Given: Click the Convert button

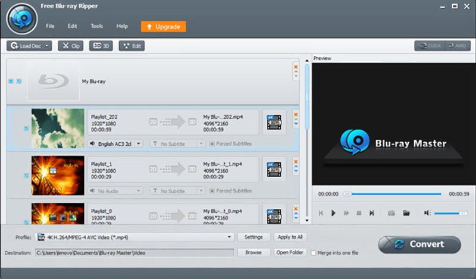Looking at the screenshot, I should tap(419, 244).
